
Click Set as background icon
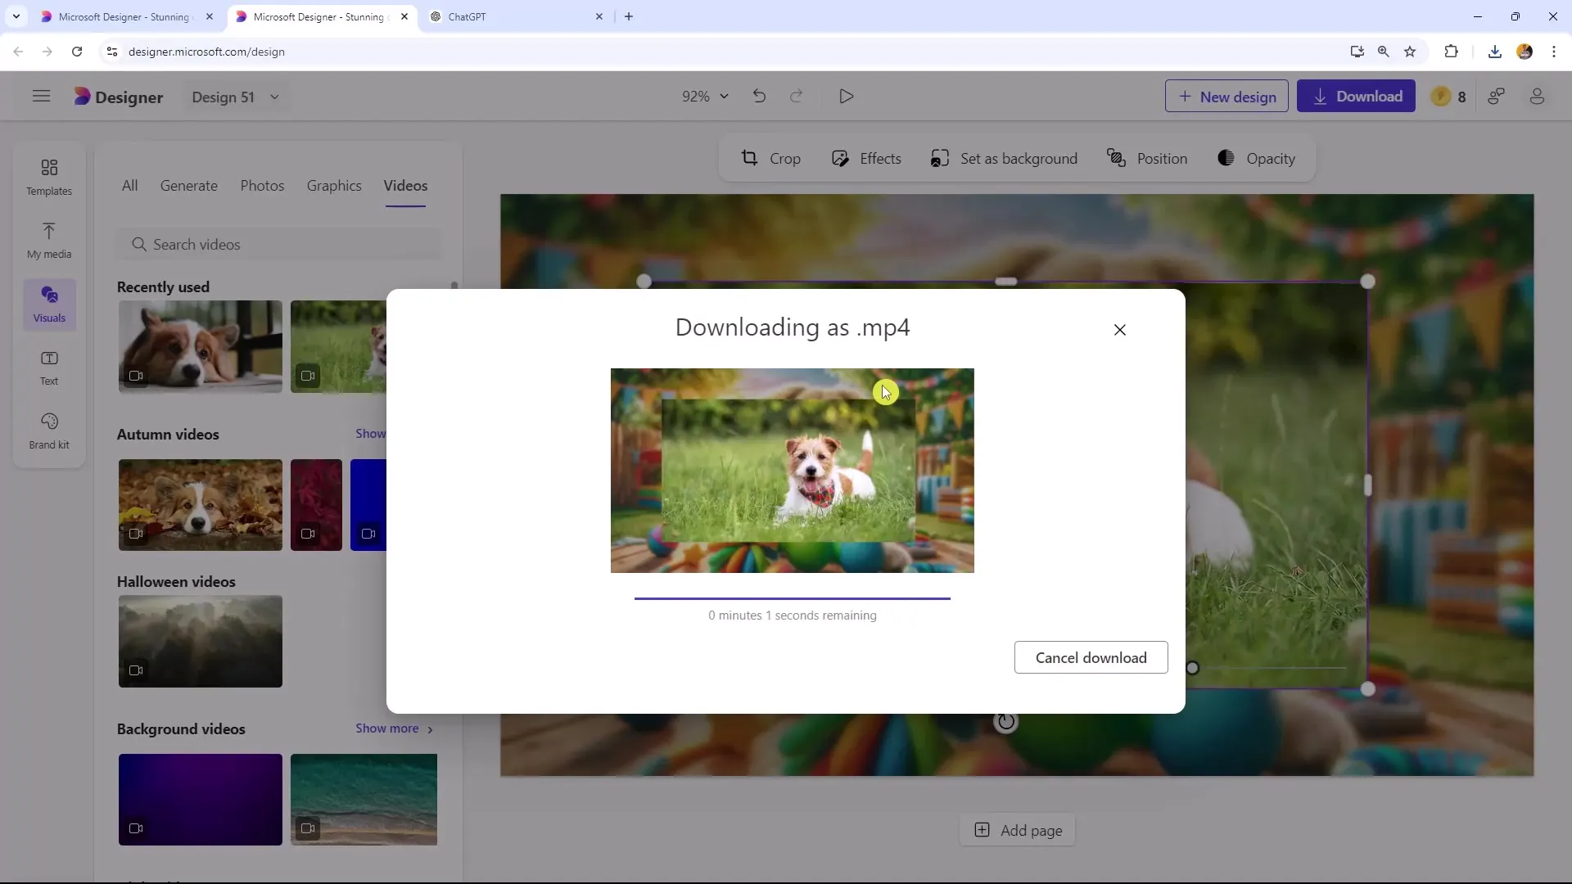tap(939, 159)
